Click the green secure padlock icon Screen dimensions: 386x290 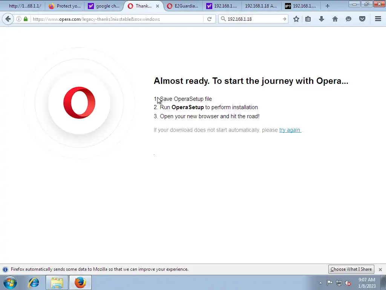pyautogui.click(x=26, y=19)
